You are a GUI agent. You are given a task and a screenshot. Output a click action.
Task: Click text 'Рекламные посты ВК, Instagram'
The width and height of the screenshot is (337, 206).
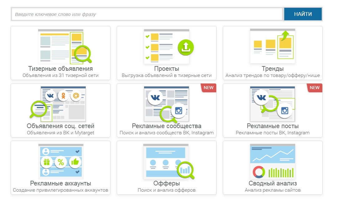(x=272, y=133)
